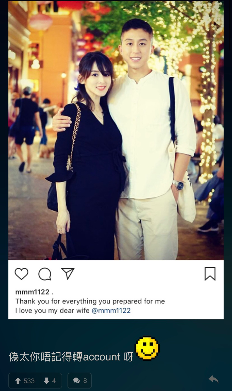Click the woman's gold chain bag strap
This screenshot has width=232, height=391.
click(74, 135)
